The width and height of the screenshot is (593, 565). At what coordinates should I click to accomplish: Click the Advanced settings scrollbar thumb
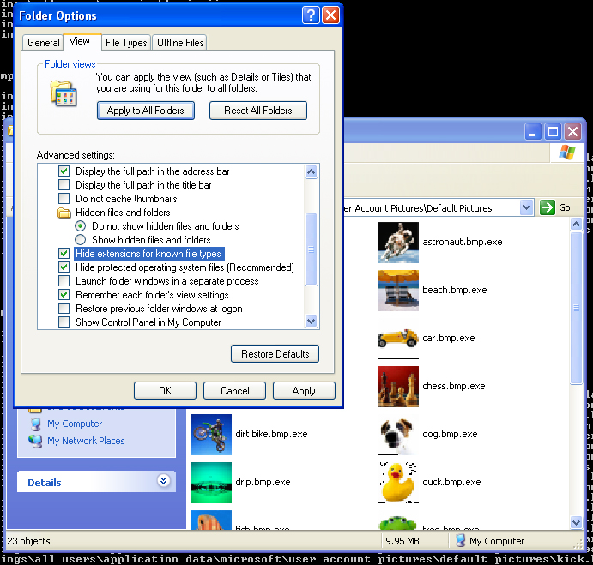coord(311,249)
